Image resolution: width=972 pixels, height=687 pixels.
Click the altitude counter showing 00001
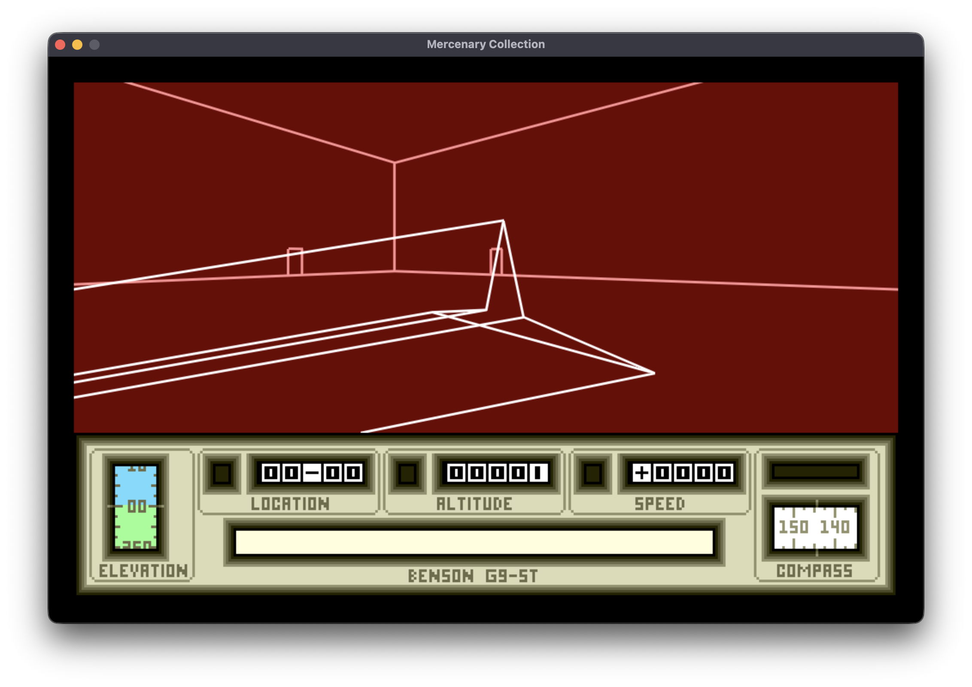(x=497, y=473)
